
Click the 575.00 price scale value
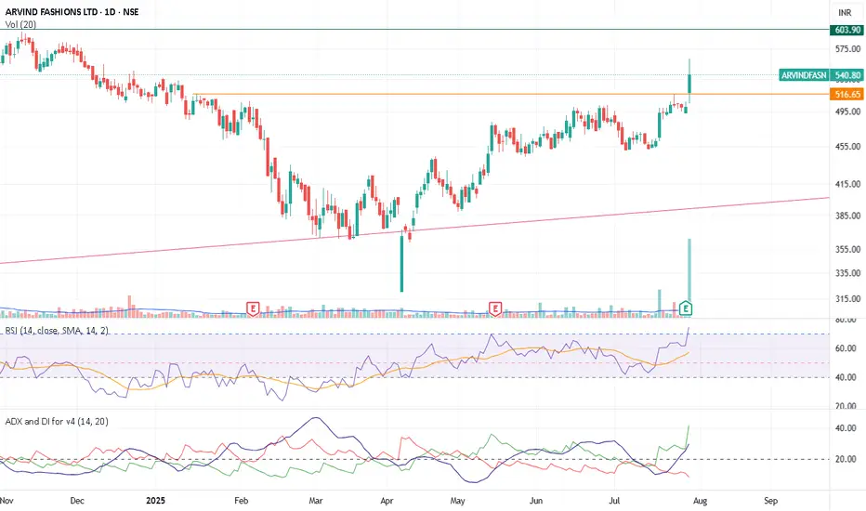(847, 49)
